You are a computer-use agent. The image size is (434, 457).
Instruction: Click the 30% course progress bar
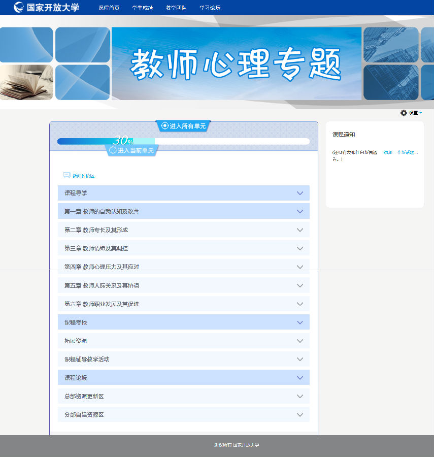pyautogui.click(x=183, y=141)
